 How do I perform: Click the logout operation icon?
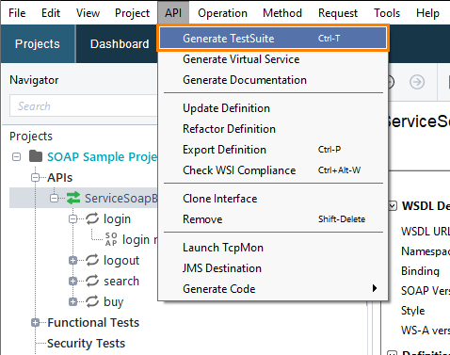pos(92,260)
